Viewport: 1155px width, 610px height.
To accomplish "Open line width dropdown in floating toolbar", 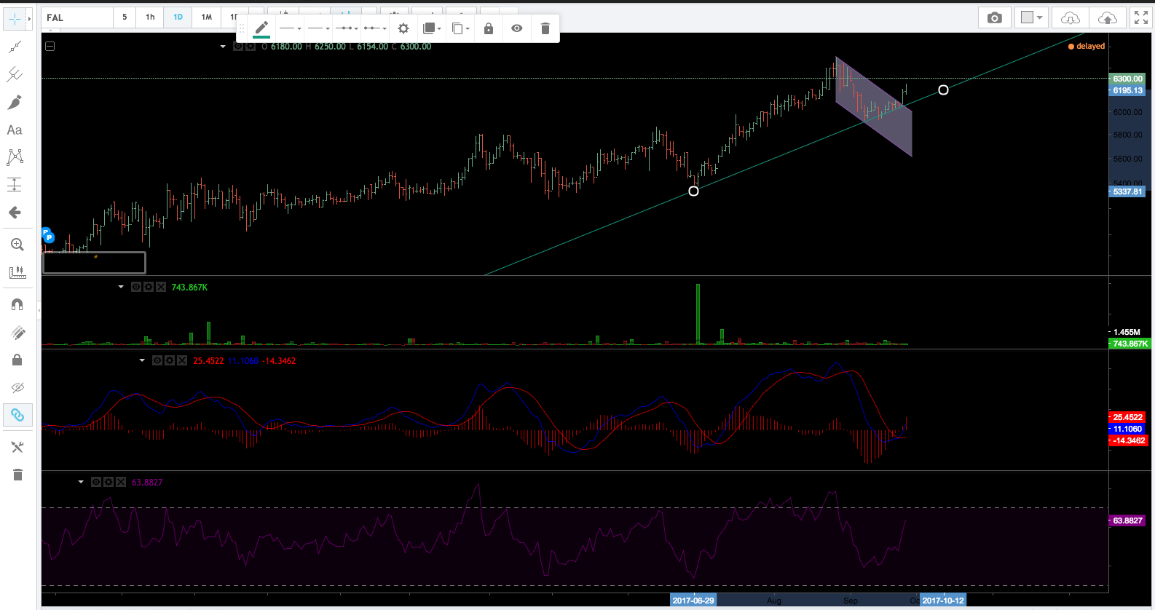I will pyautogui.click(x=318, y=28).
